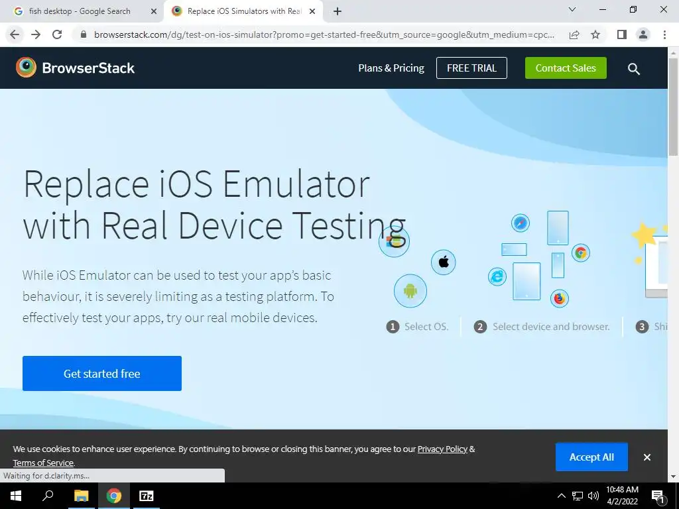Accept all cookies
Viewport: 679px width, 509px height.
pyautogui.click(x=591, y=457)
